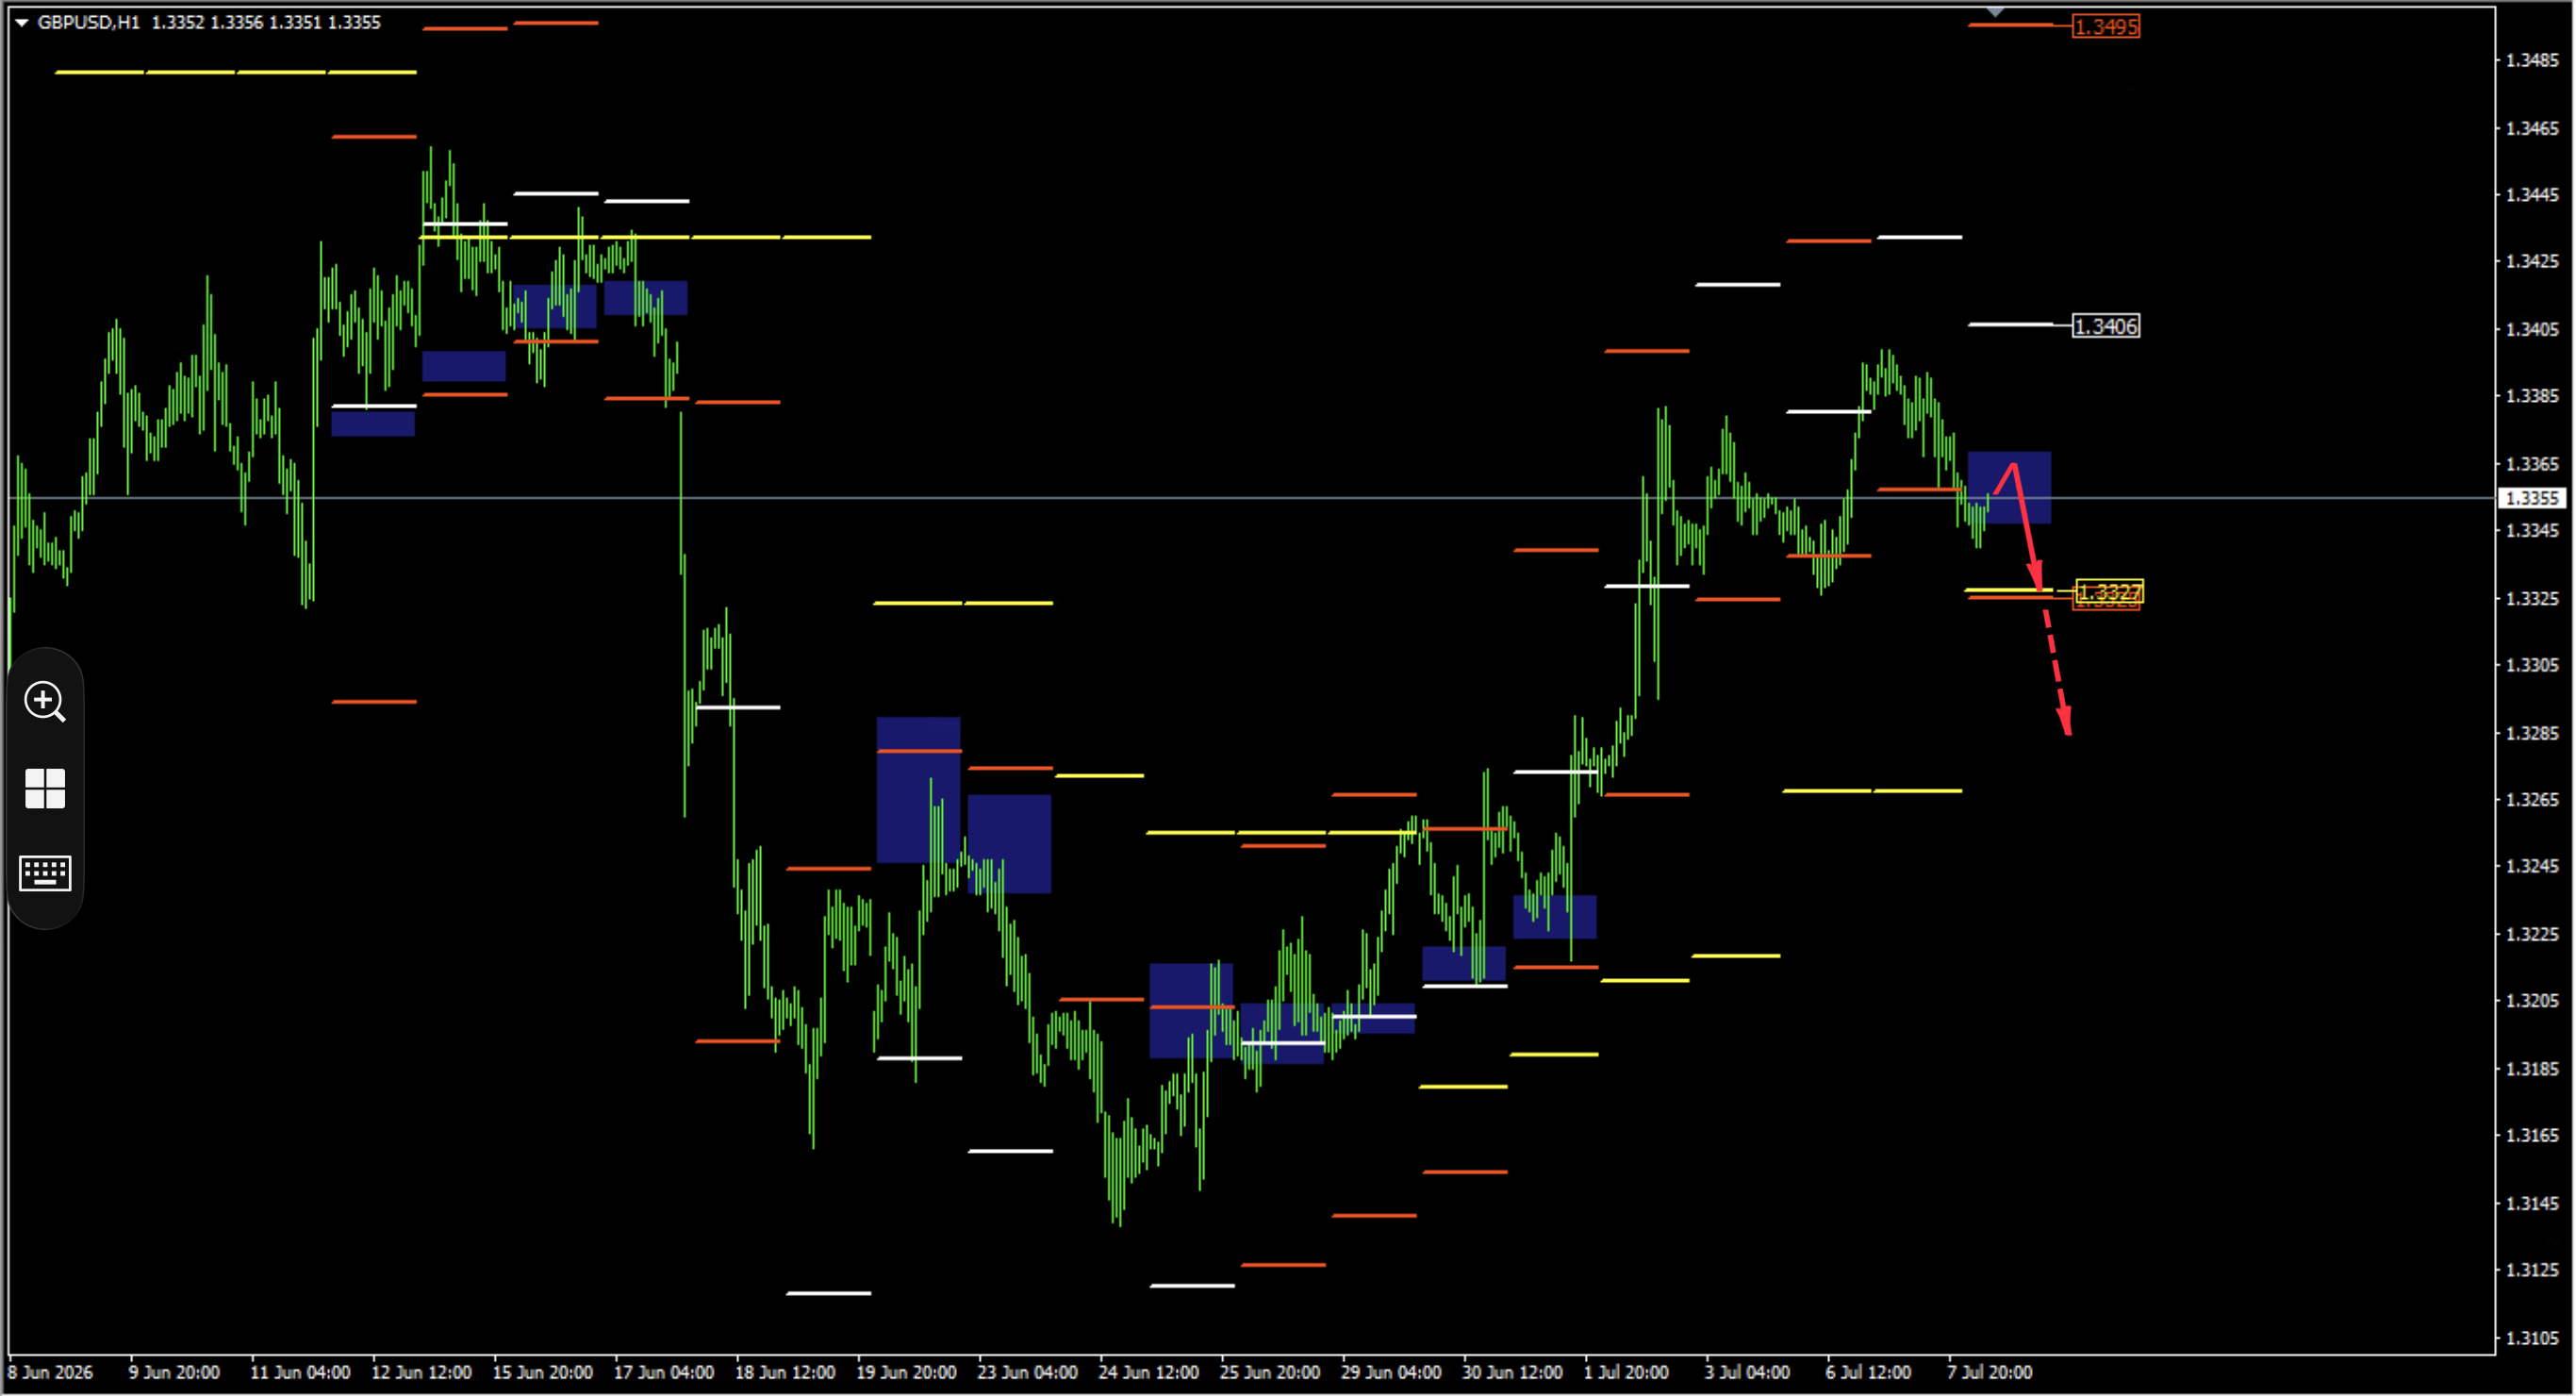Click the 1.3485 price scale value

click(x=2532, y=60)
